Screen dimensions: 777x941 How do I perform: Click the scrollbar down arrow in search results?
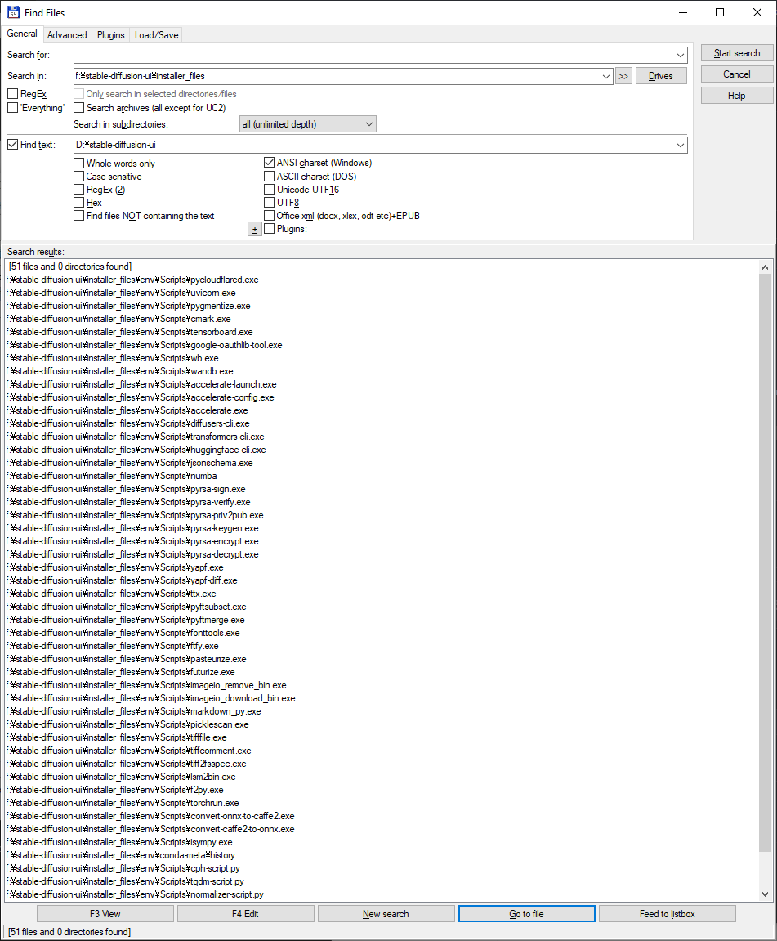click(x=766, y=896)
